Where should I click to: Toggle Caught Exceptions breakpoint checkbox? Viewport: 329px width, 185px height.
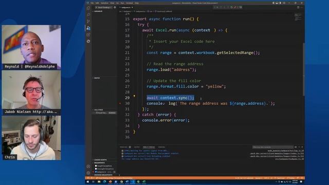[96, 166]
